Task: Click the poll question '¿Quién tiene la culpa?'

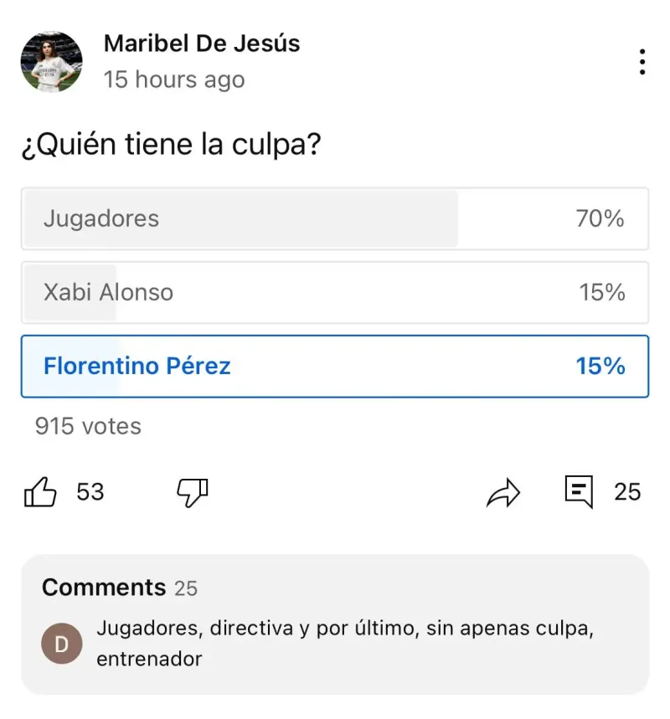Action: [x=171, y=146]
